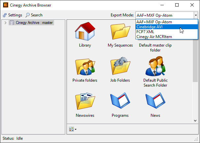This screenshot has height=143, width=200.
Task: Click the Export Mode combo box field
Action: [165, 15]
